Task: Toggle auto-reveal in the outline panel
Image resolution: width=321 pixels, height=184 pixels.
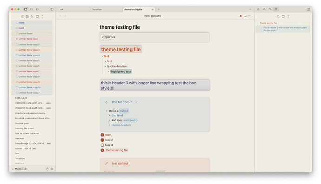Action: coord(283,16)
